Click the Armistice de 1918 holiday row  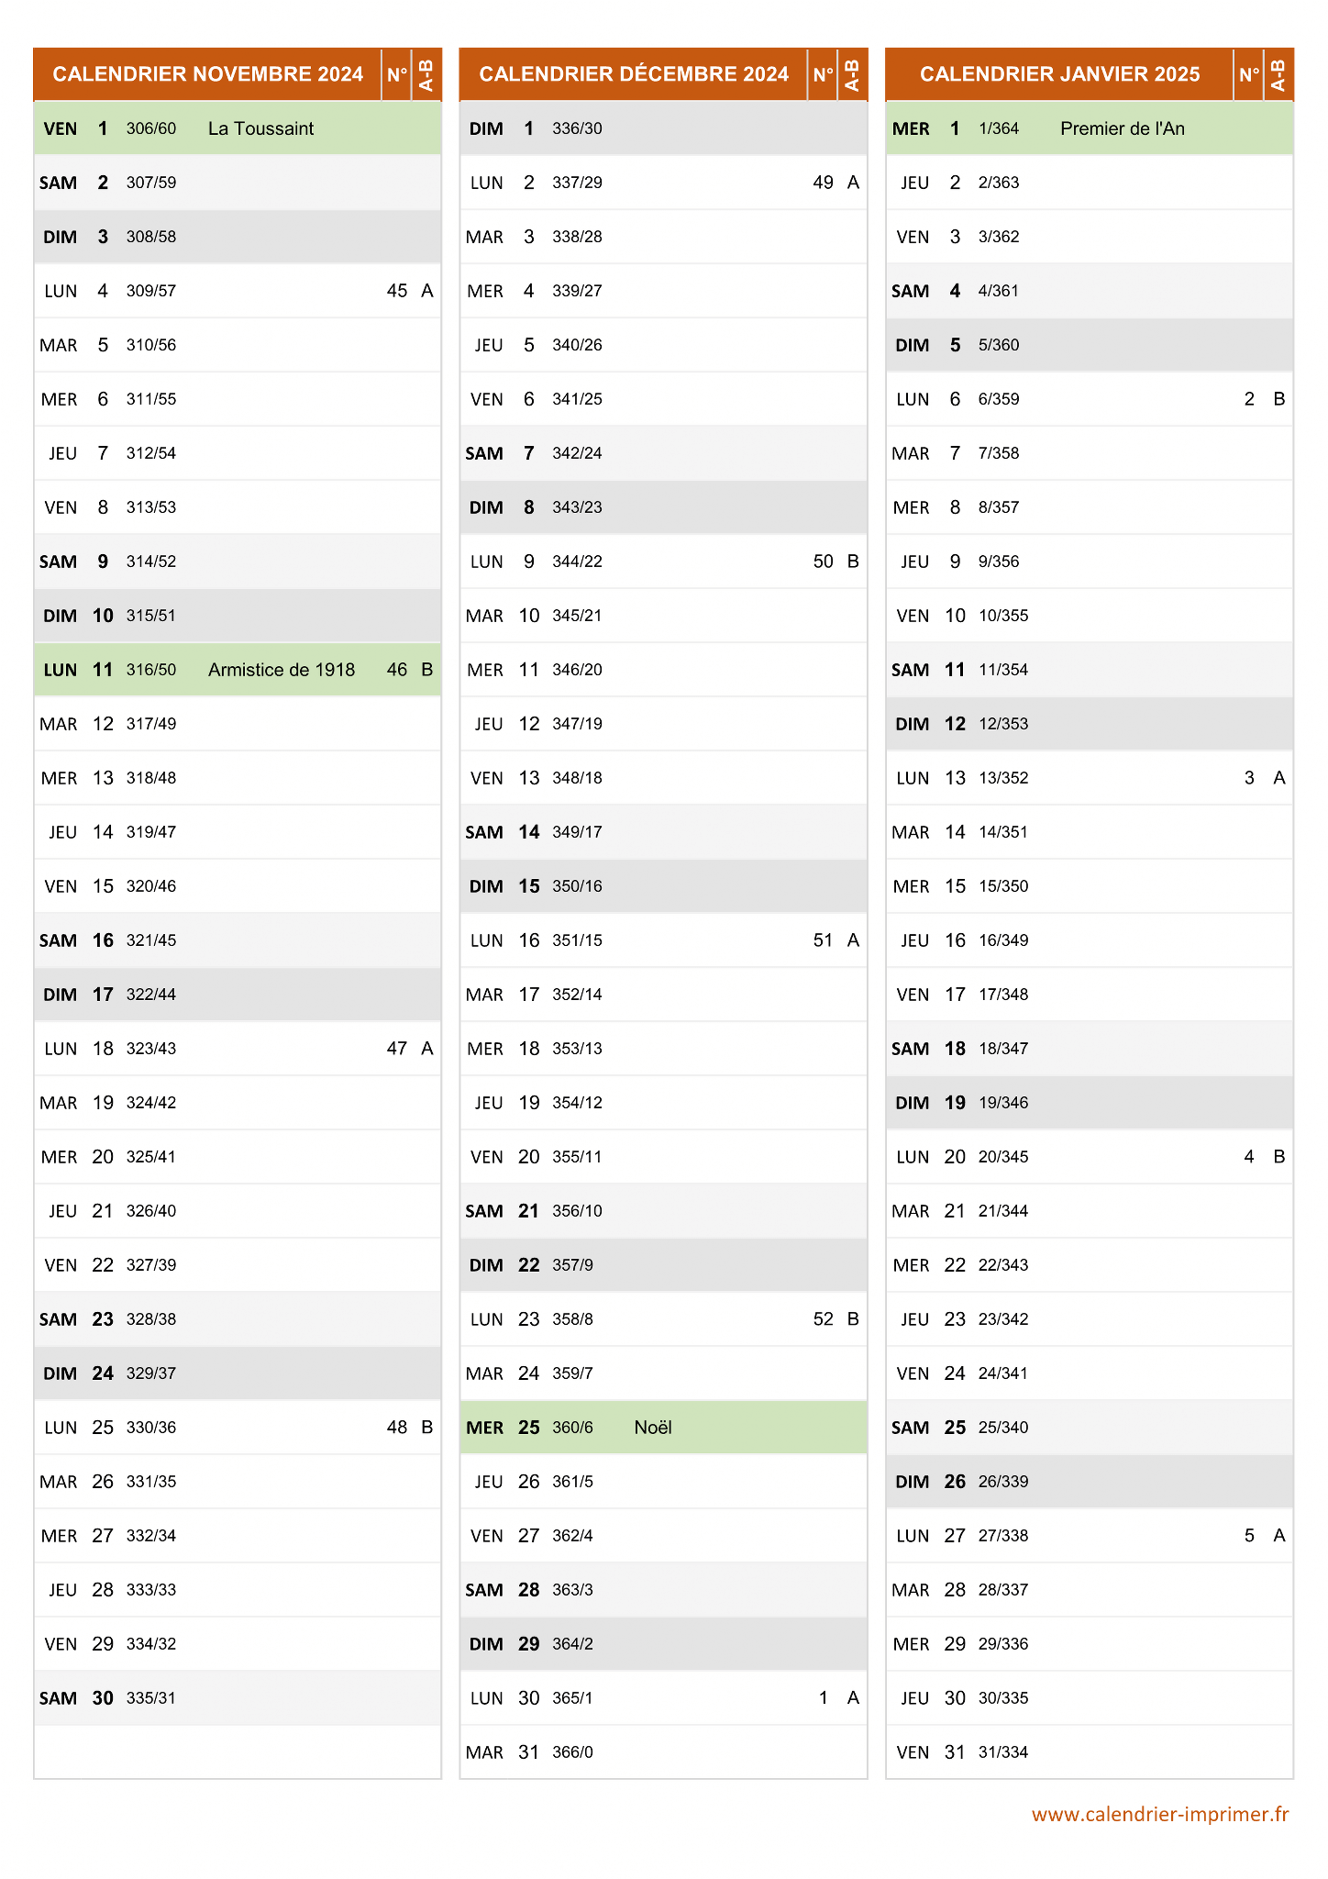(238, 670)
